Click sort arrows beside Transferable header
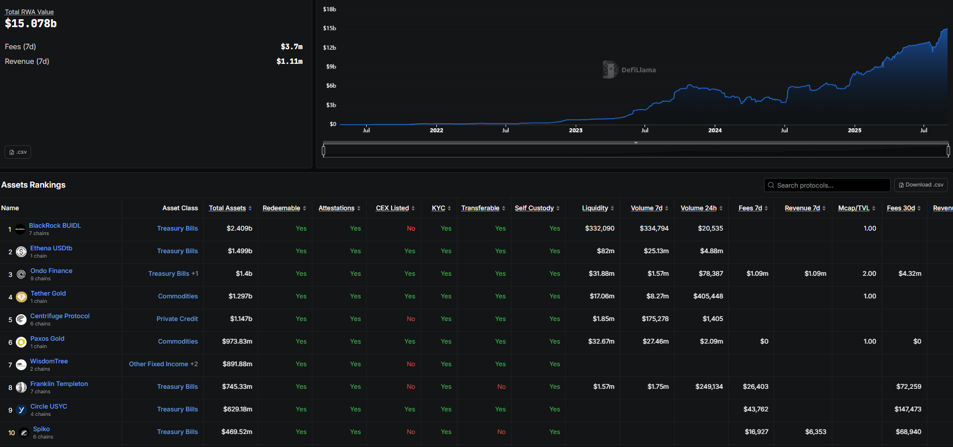 pos(504,209)
